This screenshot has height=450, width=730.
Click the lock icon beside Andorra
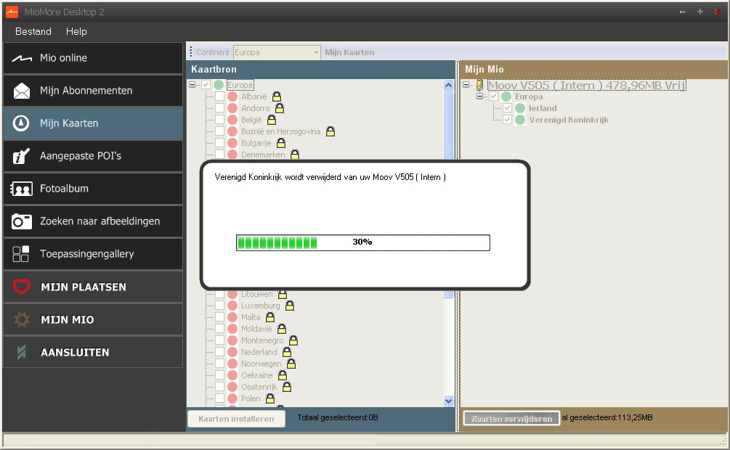coord(280,108)
